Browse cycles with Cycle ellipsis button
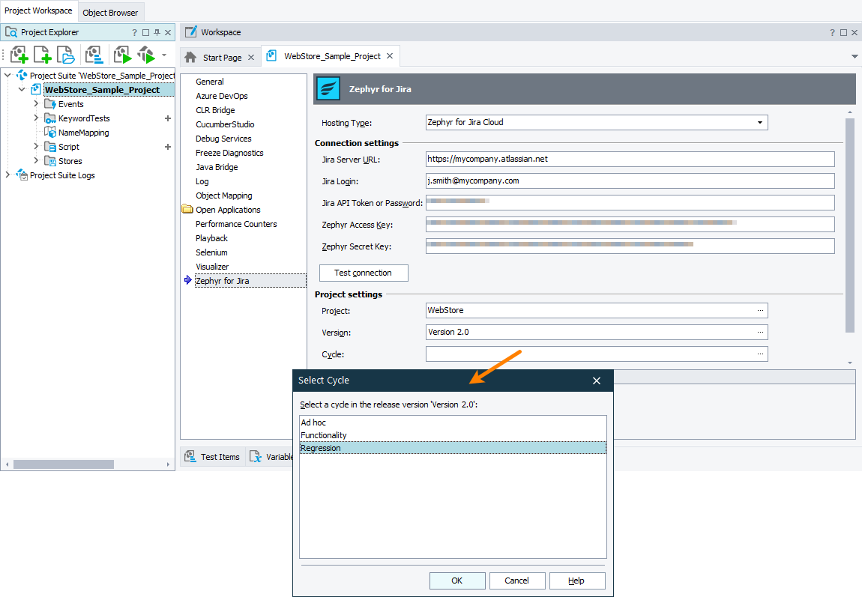 (x=760, y=354)
